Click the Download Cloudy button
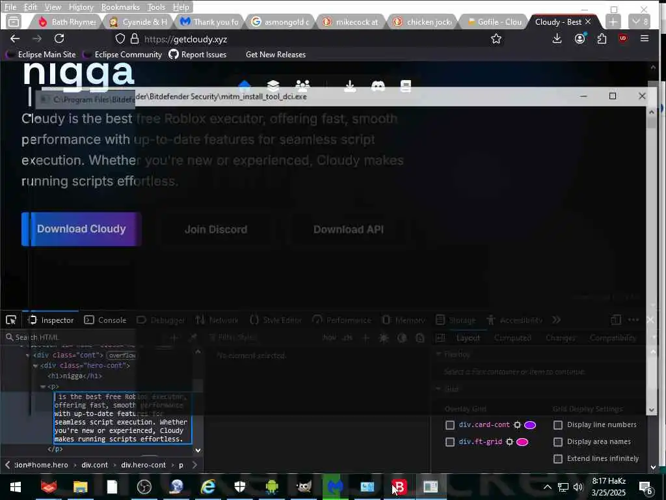The image size is (666, 500). pyautogui.click(x=81, y=229)
